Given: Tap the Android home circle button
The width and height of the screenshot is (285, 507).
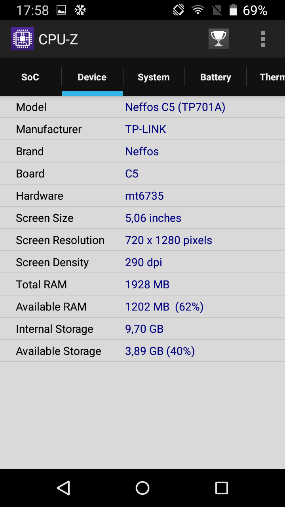Looking at the screenshot, I should (142, 488).
